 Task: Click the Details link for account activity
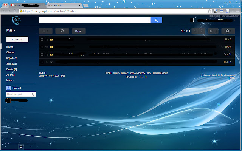click(231, 78)
